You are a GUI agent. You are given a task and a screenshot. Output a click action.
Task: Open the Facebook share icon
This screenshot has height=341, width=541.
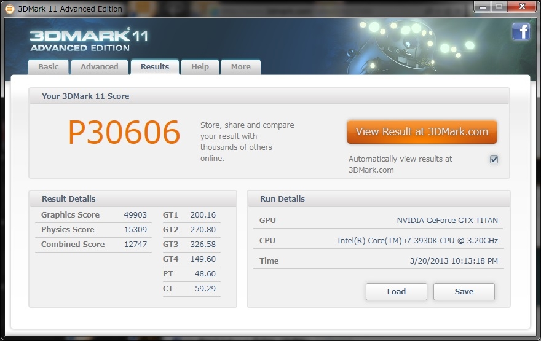click(x=521, y=32)
